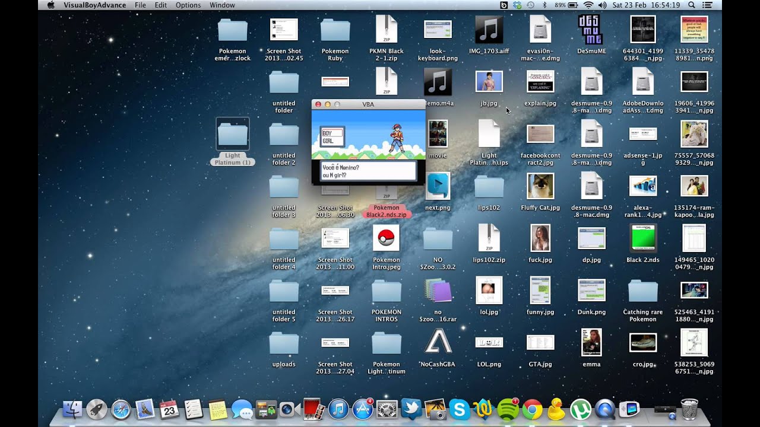The image size is (760, 427).
Task: Launch iTunes from the dock
Action: pos(338,409)
